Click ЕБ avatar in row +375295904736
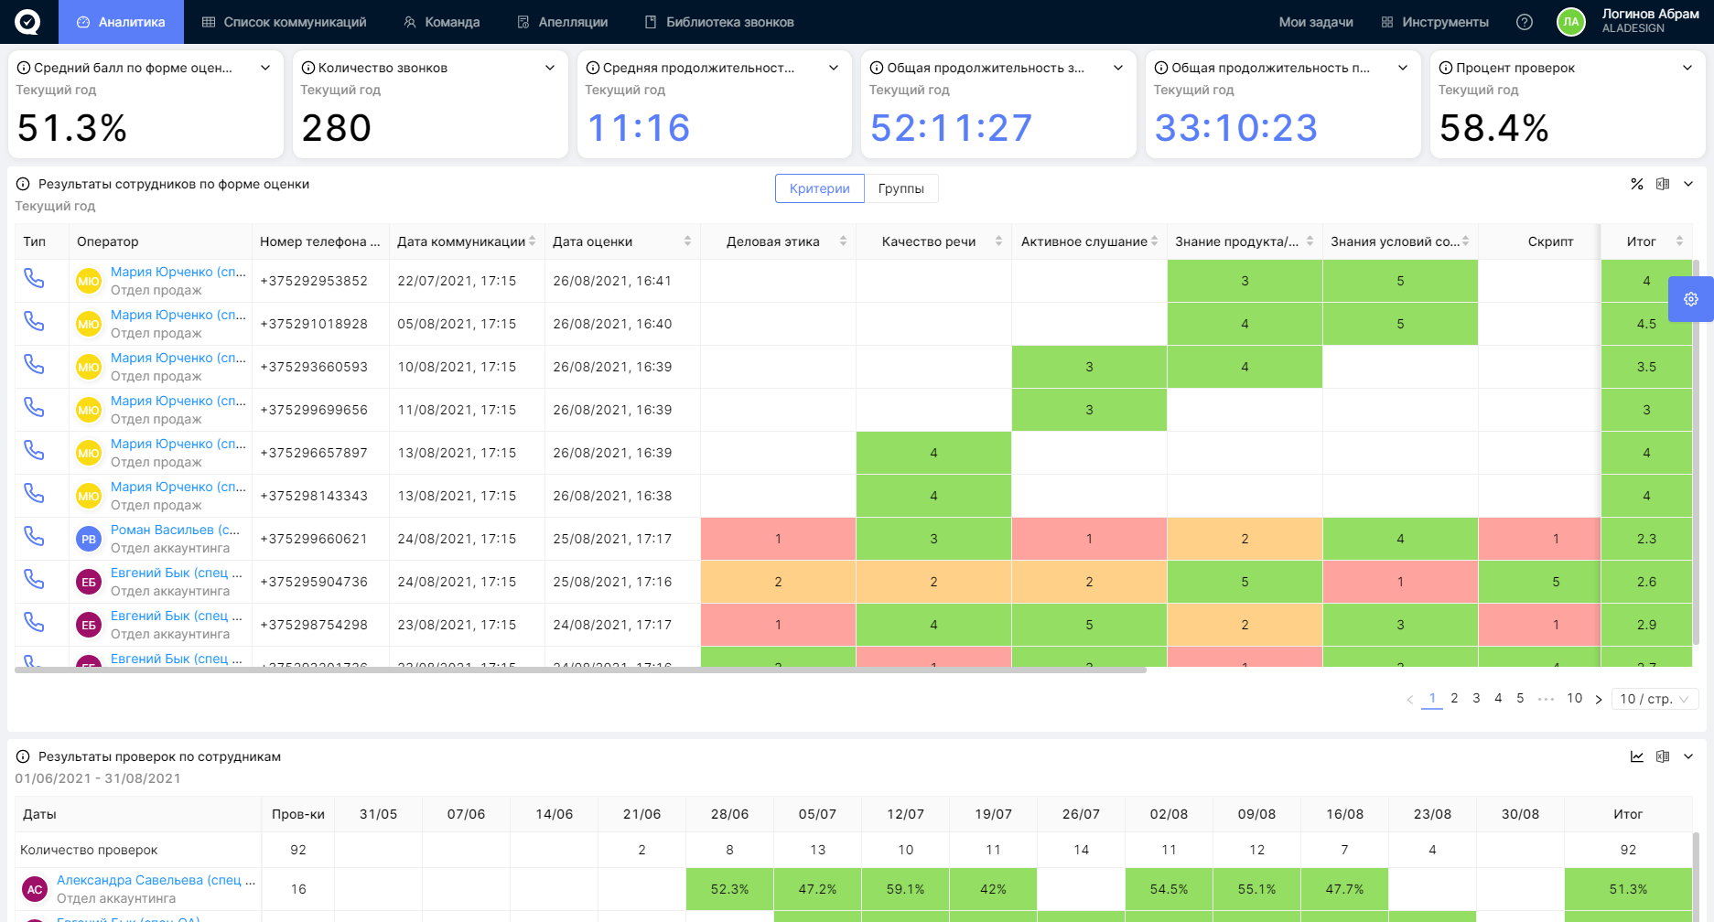 (89, 582)
